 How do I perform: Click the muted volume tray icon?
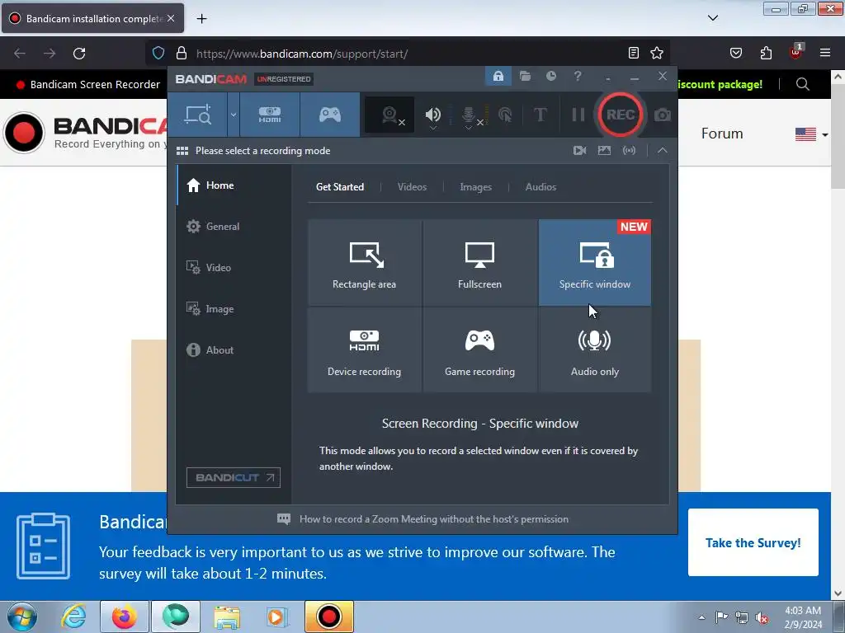tap(762, 617)
